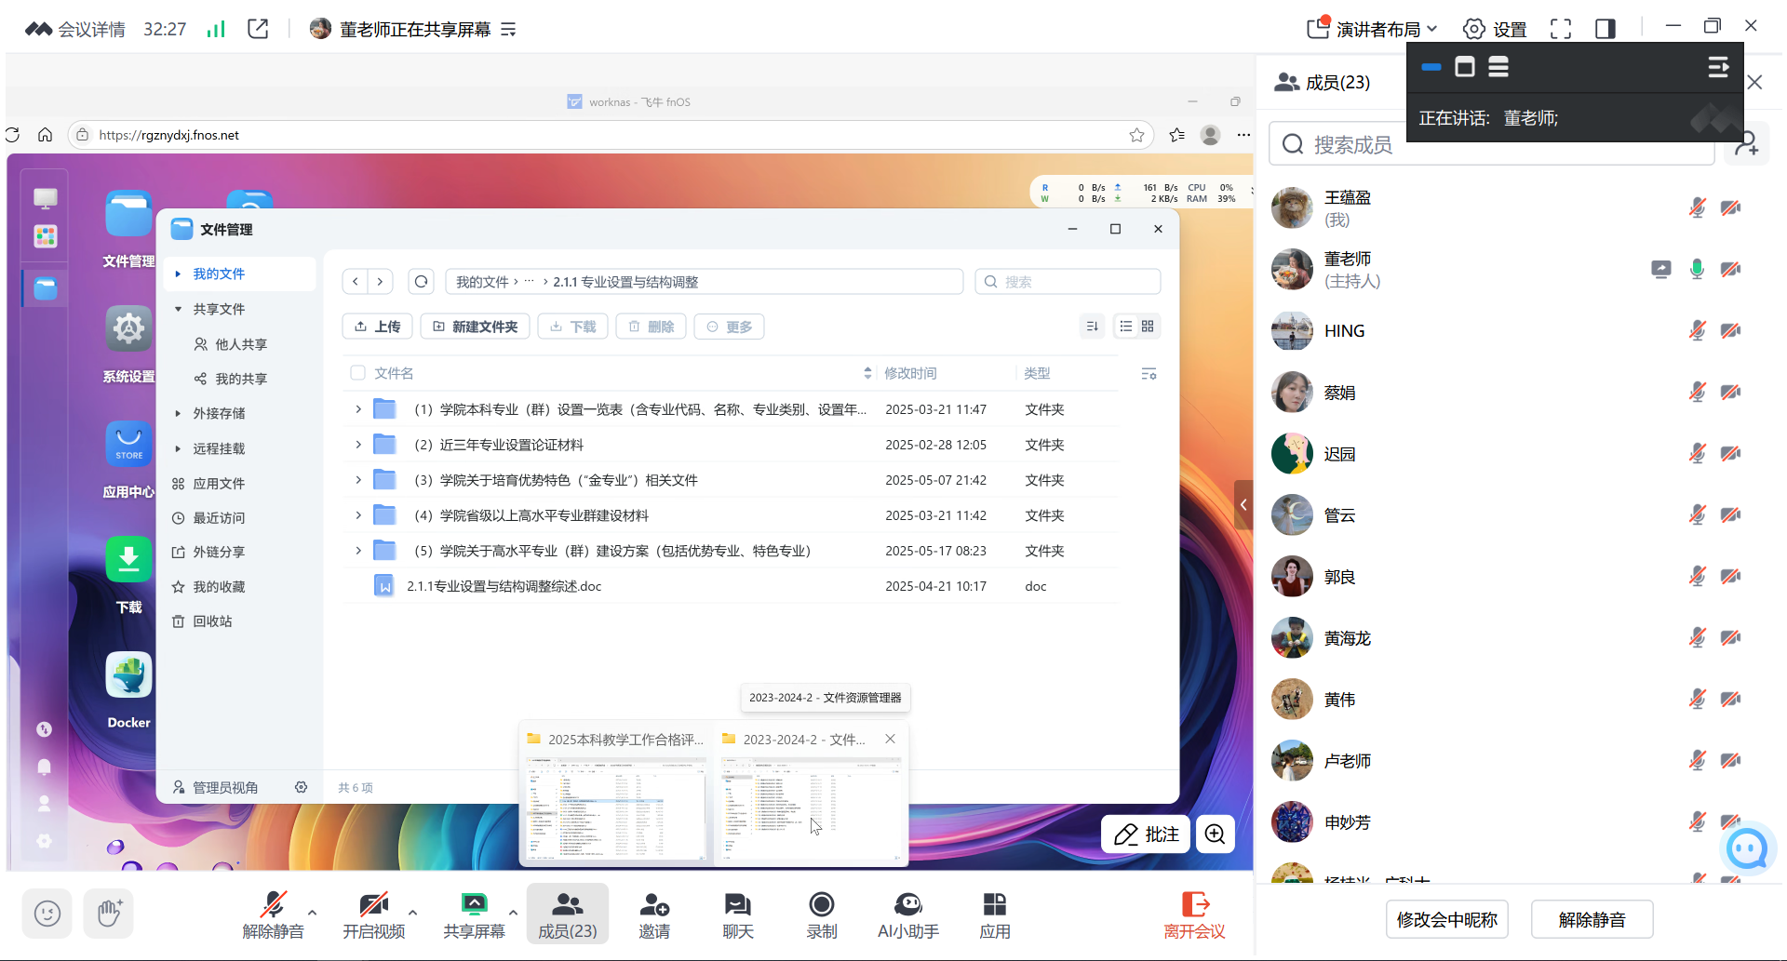Image resolution: width=1787 pixels, height=961 pixels.
Task: Click the 修改会中昵称 button
Action: (1446, 919)
